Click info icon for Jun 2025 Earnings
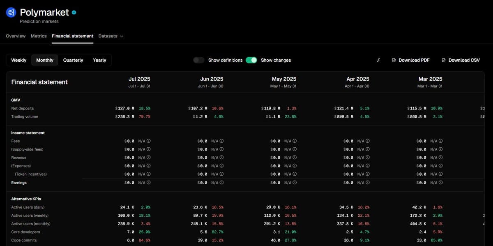Screen dimensions: 493x246 coord(222,183)
